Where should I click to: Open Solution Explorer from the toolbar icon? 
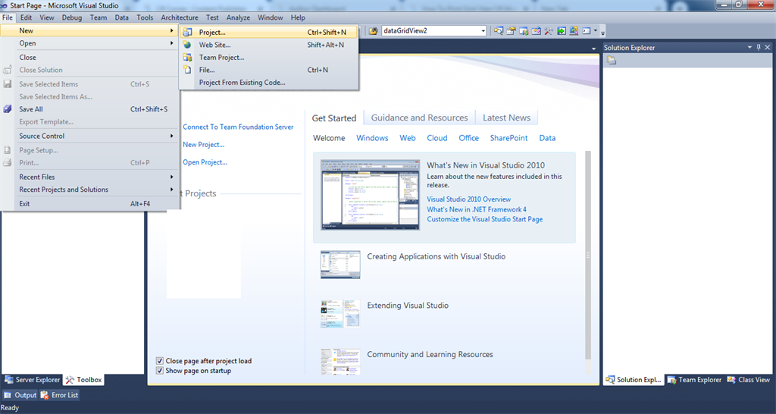(x=499, y=30)
